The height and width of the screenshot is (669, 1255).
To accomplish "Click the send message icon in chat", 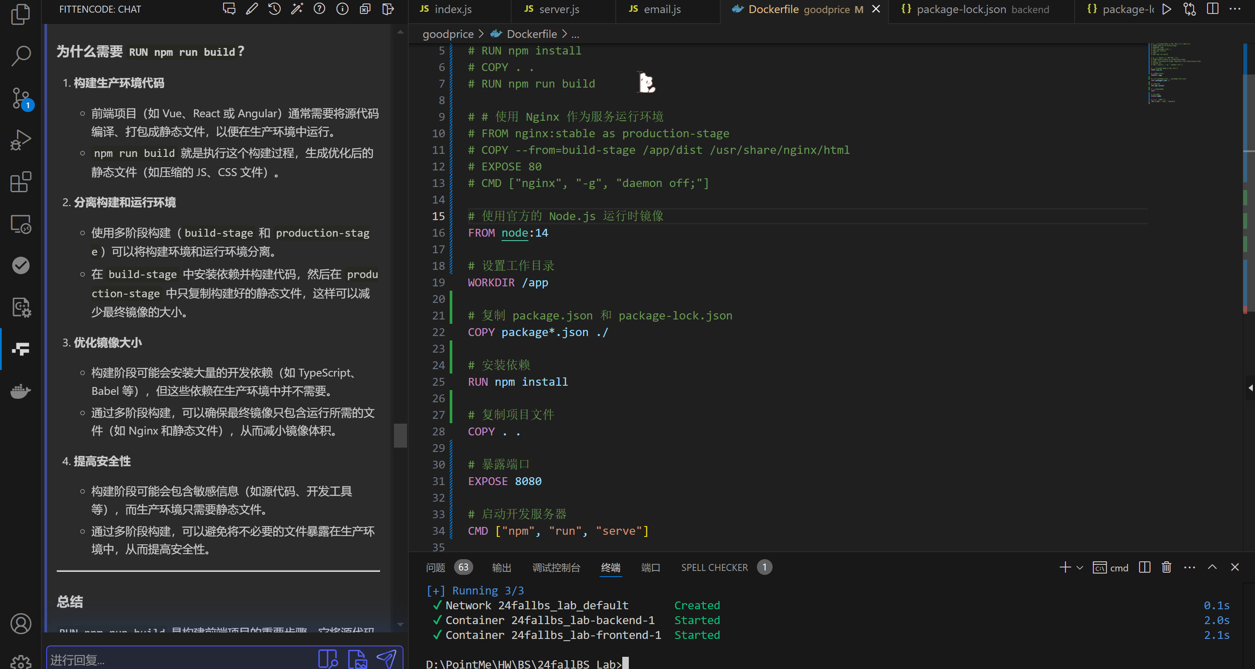I will (x=387, y=659).
